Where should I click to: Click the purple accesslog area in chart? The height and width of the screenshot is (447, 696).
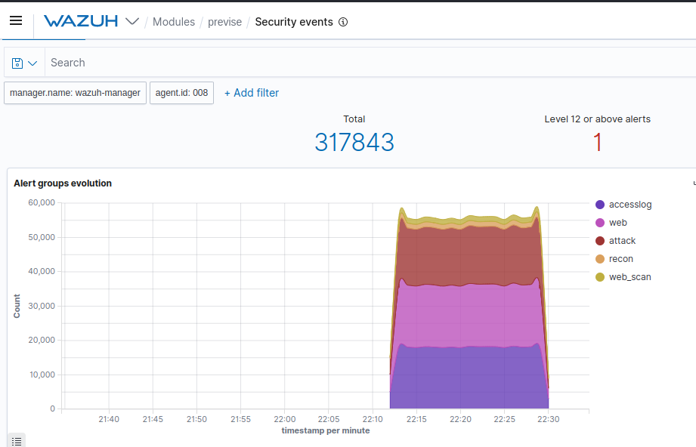click(469, 377)
